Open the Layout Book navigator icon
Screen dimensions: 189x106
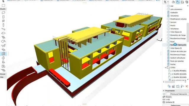point(183,2)
